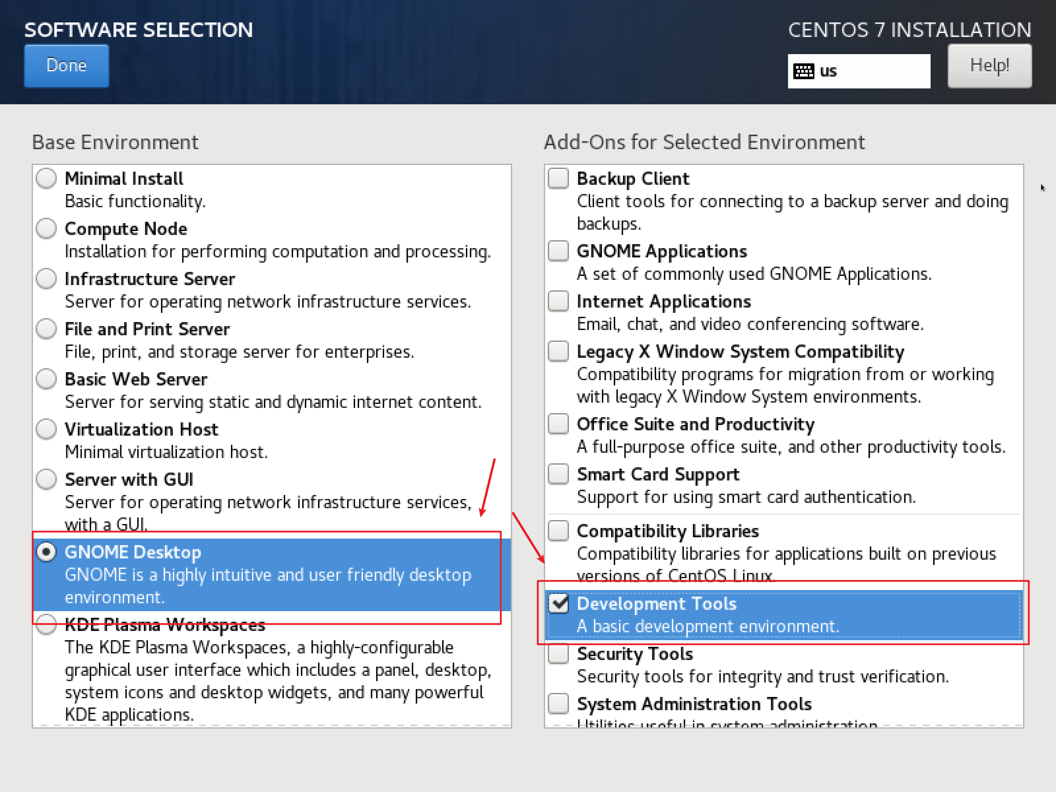Enable Legacy X Window System Compatibility checkbox
The height and width of the screenshot is (792, 1056).
558,352
